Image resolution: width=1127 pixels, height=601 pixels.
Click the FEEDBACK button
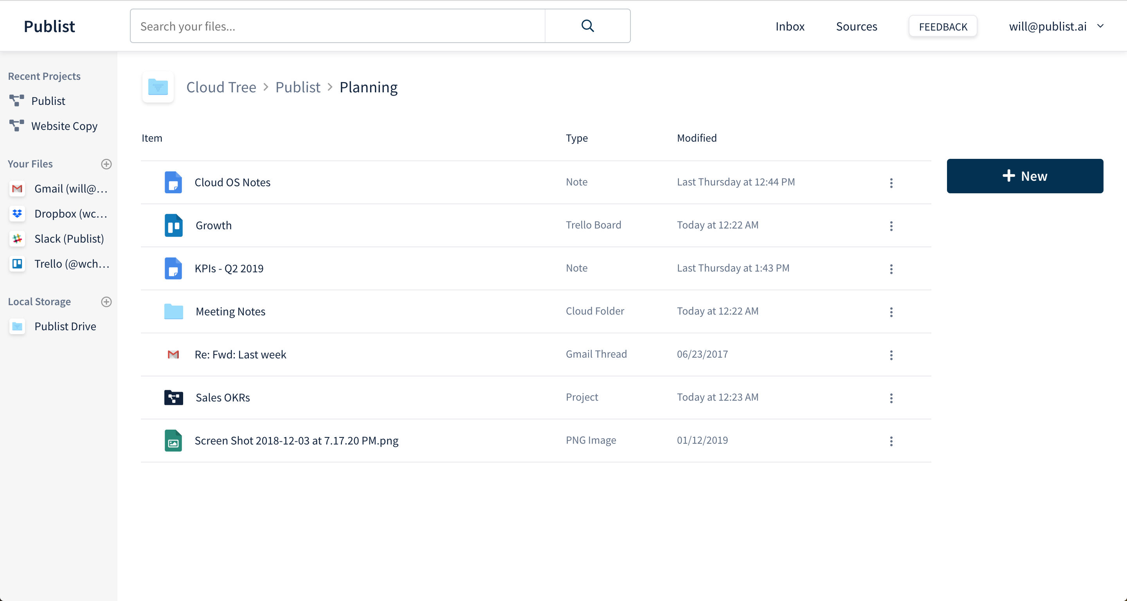(942, 27)
